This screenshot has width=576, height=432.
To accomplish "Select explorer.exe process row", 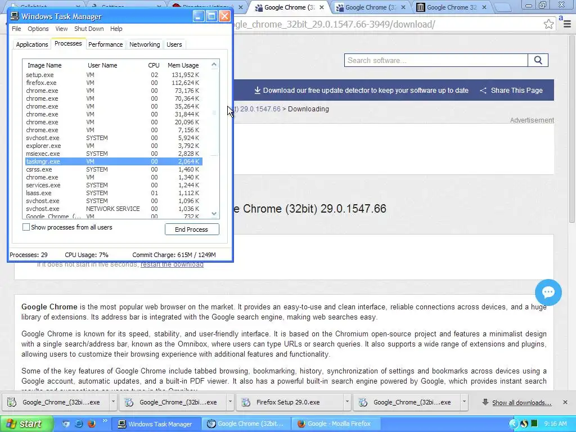I will 114,146.
